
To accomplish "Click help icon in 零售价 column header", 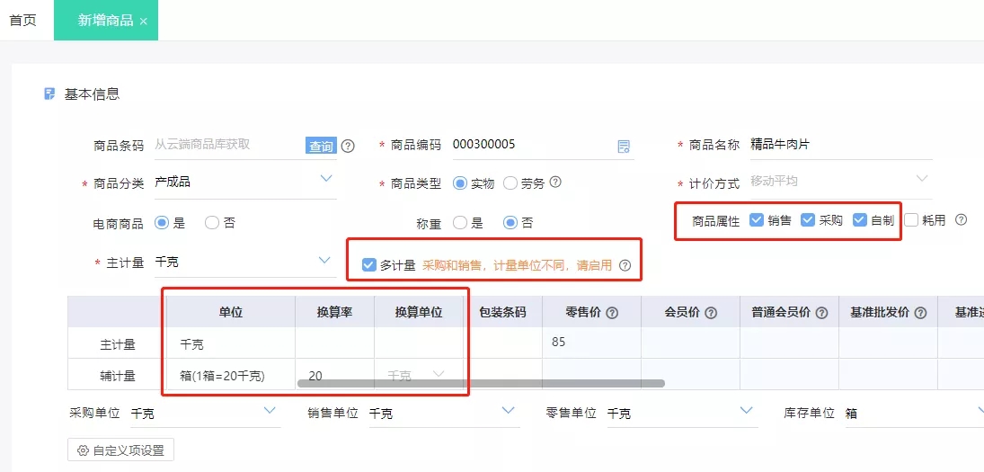I will pos(612,313).
